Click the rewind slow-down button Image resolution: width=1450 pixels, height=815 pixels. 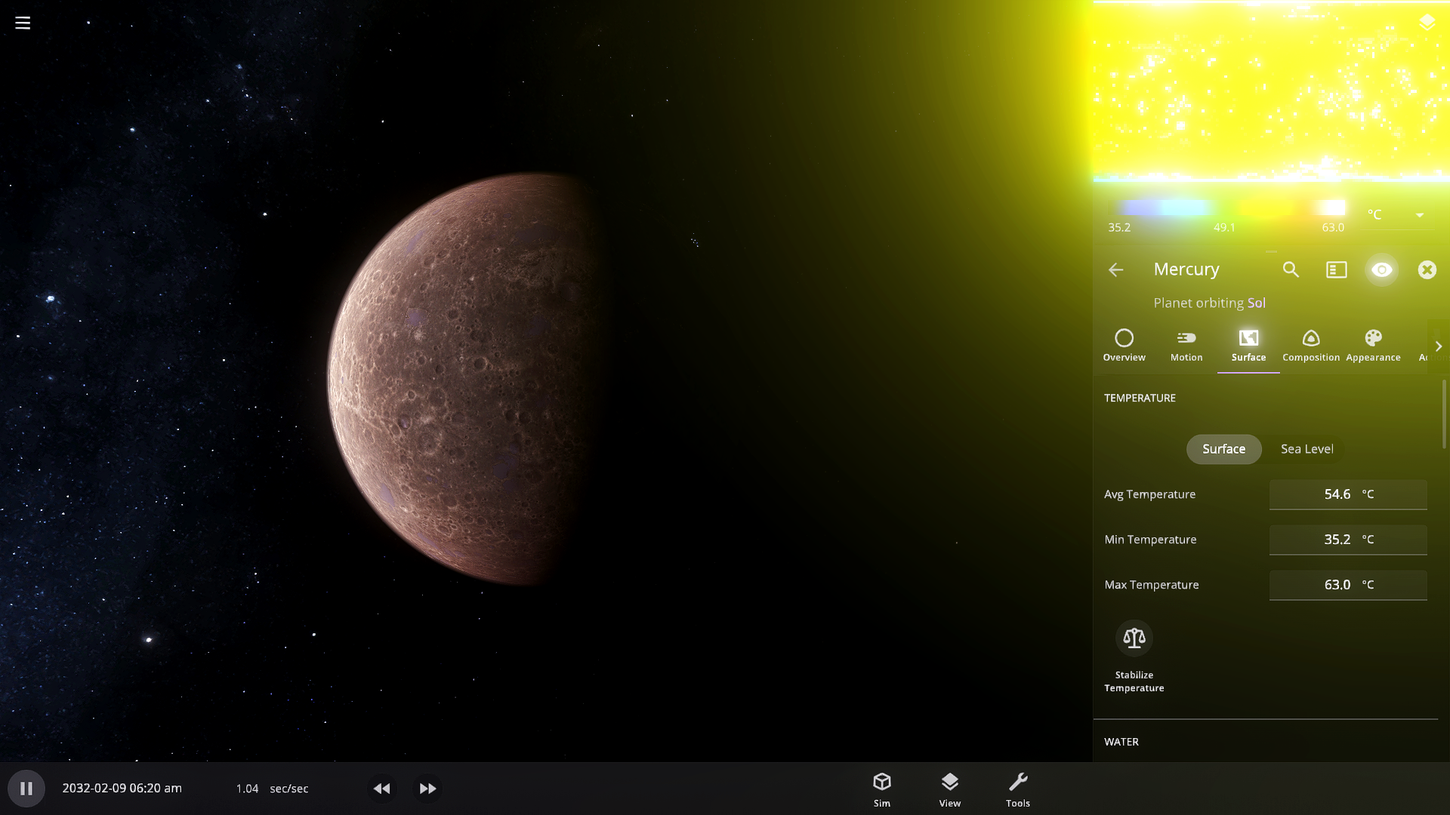382,789
